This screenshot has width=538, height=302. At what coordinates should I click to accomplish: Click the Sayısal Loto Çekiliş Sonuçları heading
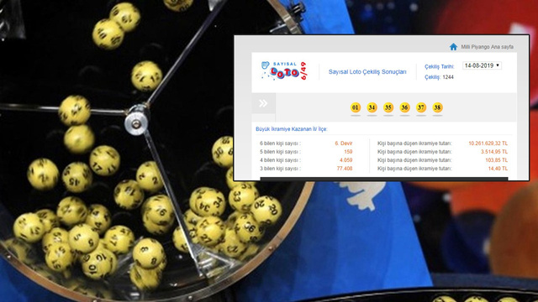click(367, 72)
